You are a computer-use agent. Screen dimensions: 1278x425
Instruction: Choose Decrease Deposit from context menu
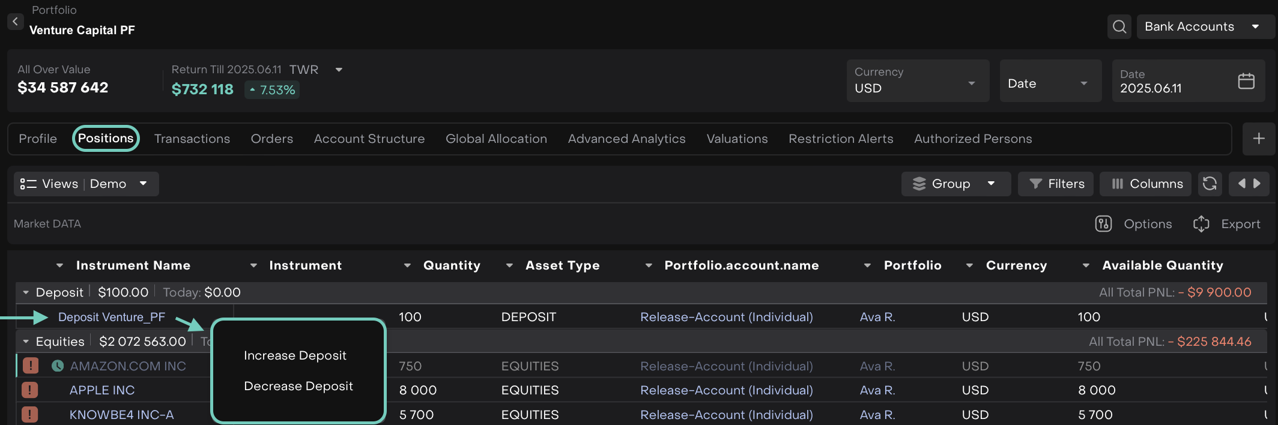pyautogui.click(x=298, y=386)
